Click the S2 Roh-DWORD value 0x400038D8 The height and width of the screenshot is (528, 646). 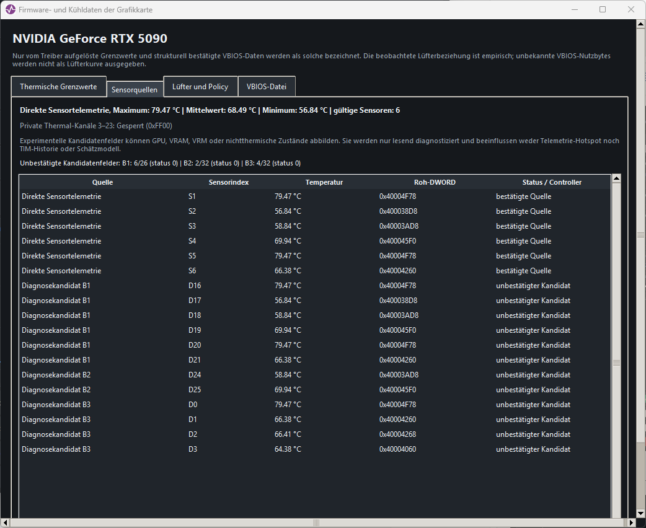pos(398,211)
